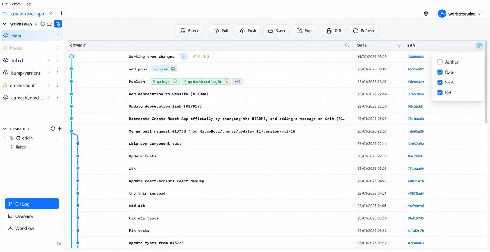Screen dimensions: 490x252
Task: Push commits with the Push button
Action: (248, 31)
